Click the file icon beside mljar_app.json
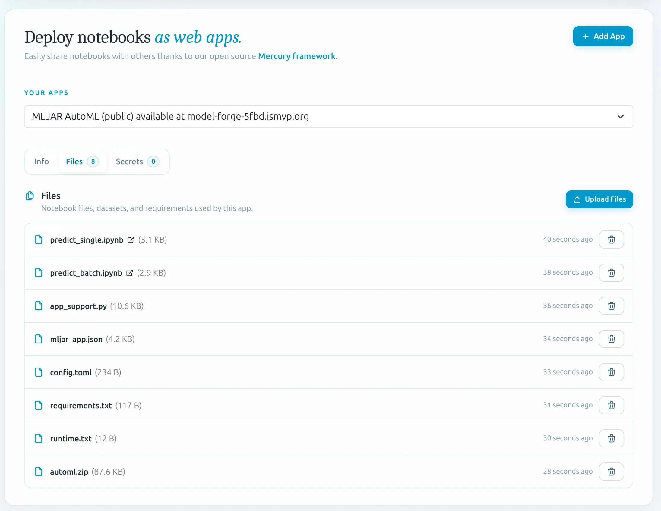This screenshot has height=511, width=661. (39, 339)
